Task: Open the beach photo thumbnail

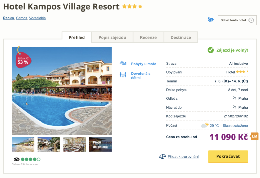Action: pos(23,144)
